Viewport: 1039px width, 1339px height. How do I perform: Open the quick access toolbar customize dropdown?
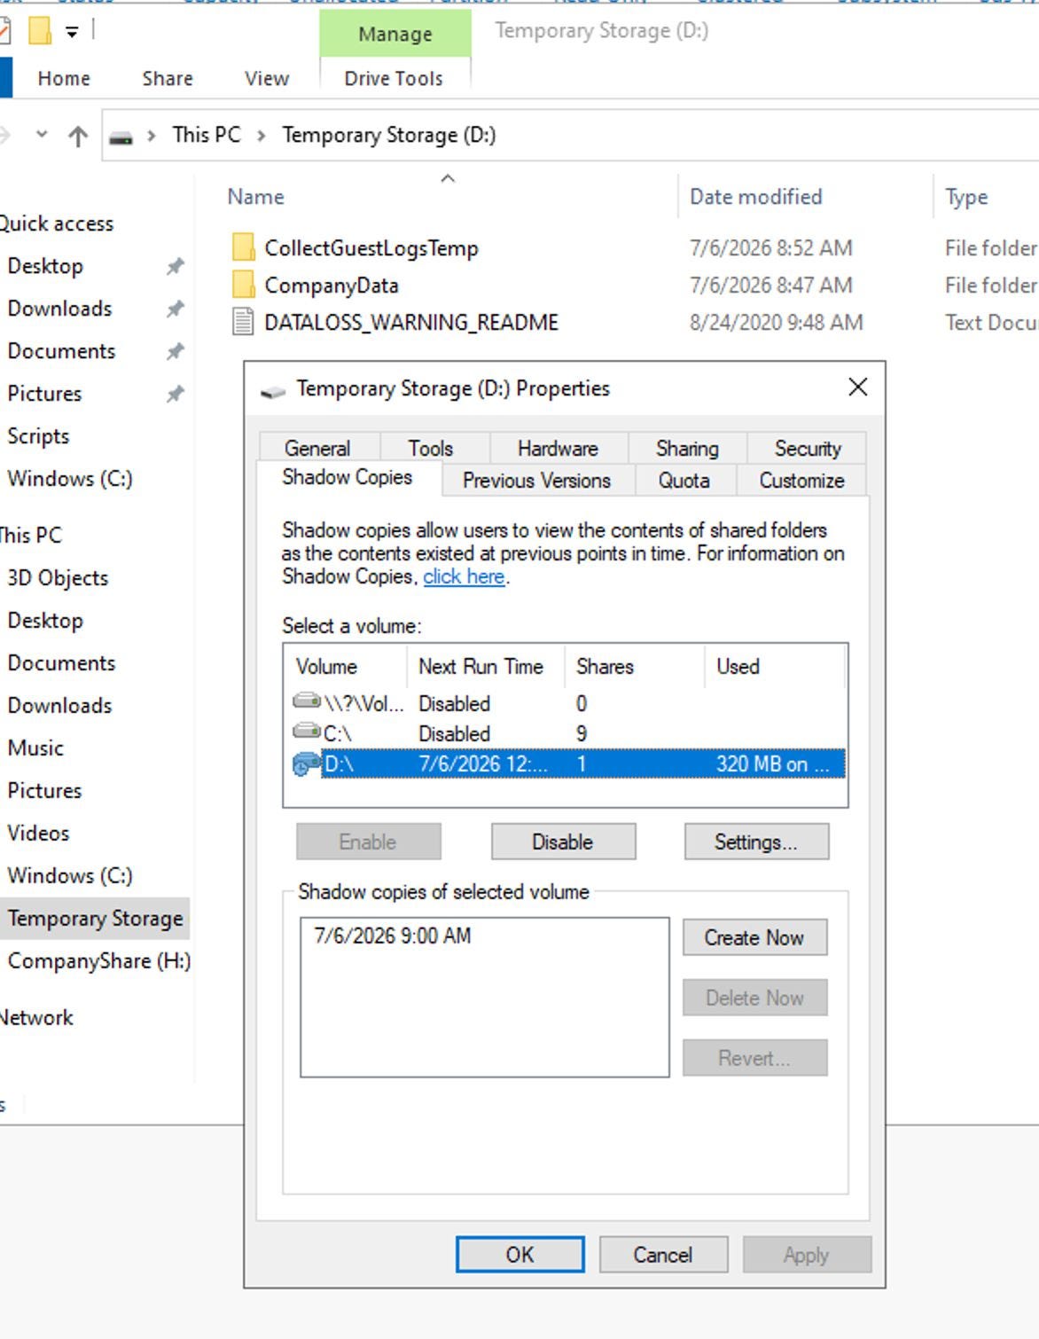point(72,32)
